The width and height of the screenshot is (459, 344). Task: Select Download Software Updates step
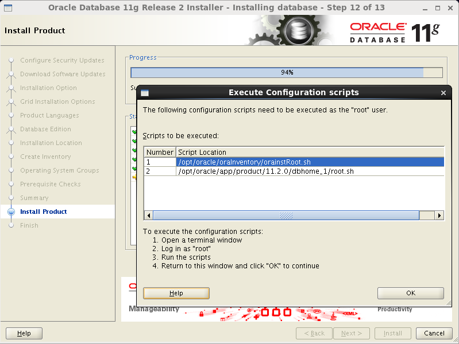pyautogui.click(x=63, y=74)
